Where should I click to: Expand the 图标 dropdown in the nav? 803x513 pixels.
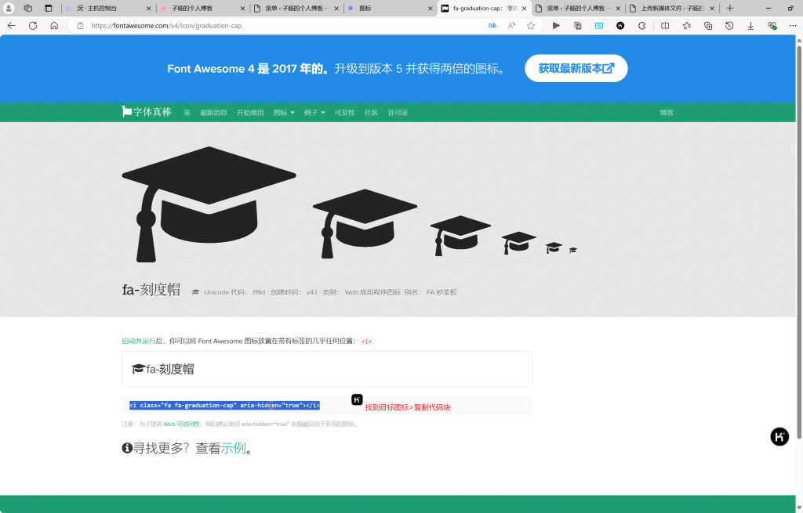[284, 113]
